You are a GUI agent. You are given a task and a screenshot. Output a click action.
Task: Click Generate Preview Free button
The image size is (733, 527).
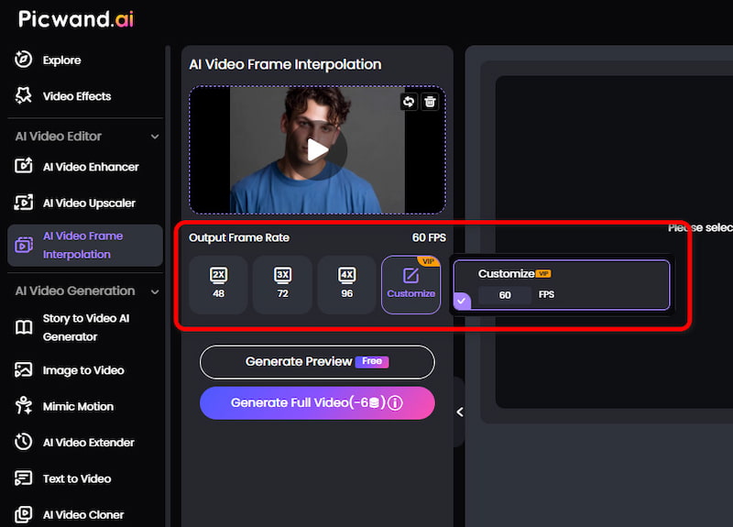coord(317,362)
